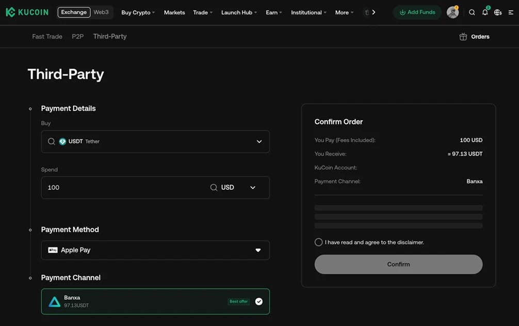The width and height of the screenshot is (519, 326).
Task: Open the disclaimer agreement text
Action: tap(375, 242)
